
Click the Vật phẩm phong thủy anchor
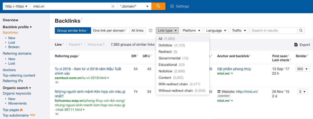pyautogui.click(x=234, y=69)
